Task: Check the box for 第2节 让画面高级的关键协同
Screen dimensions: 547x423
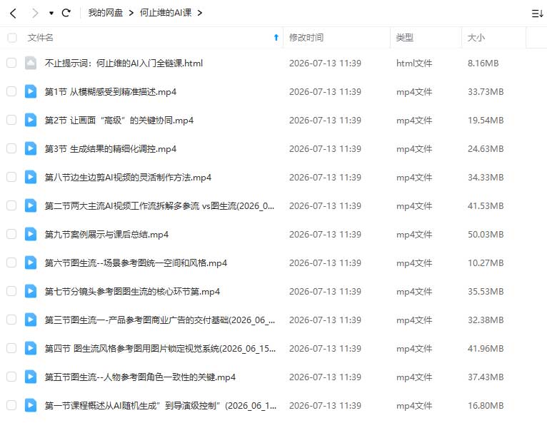Action: (11, 120)
